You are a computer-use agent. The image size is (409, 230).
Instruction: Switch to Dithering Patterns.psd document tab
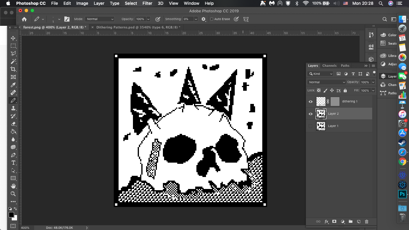point(136,27)
